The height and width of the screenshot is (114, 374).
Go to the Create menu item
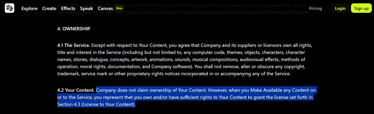pyautogui.click(x=49, y=8)
